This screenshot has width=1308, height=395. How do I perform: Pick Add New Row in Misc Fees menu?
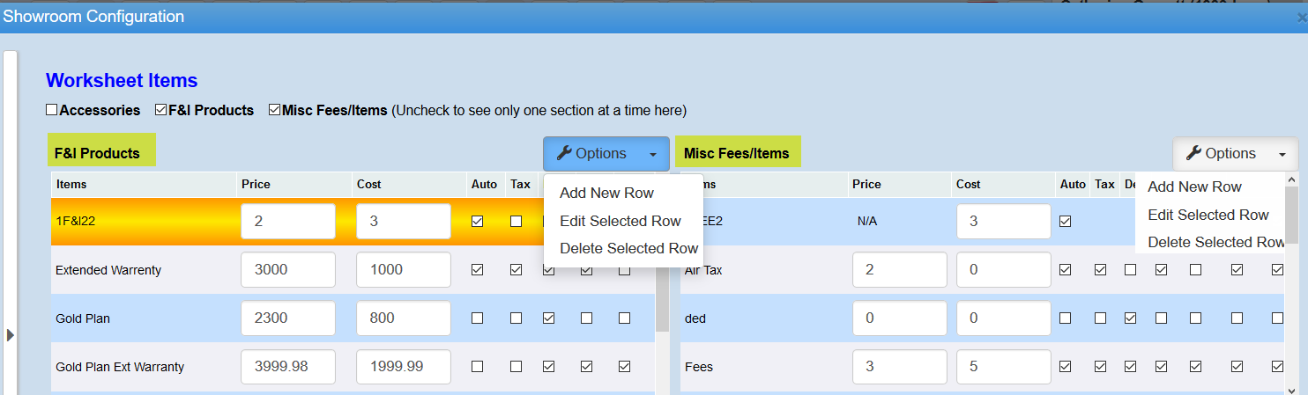click(x=1194, y=187)
